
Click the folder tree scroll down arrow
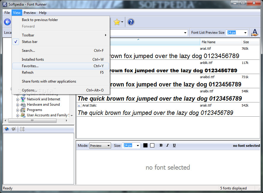72,116
